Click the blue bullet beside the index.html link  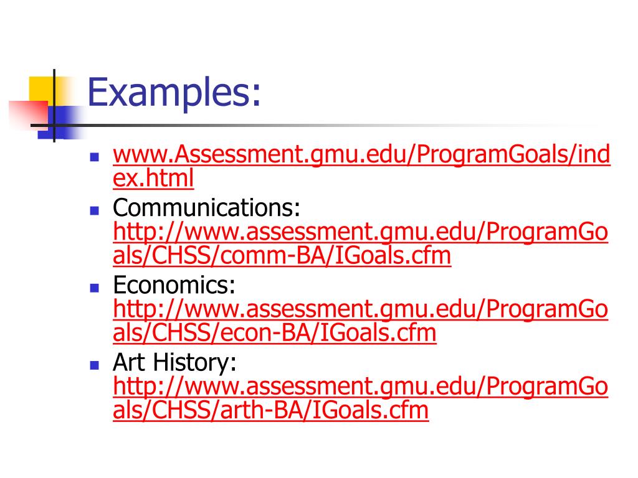tap(95, 157)
